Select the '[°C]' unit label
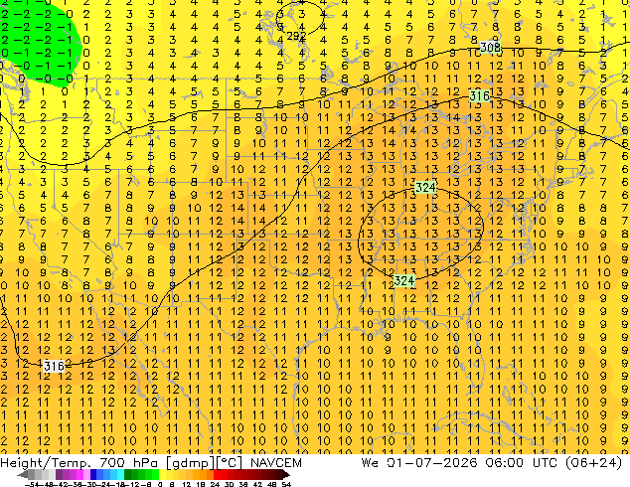The height and width of the screenshot is (487, 630). (229, 463)
